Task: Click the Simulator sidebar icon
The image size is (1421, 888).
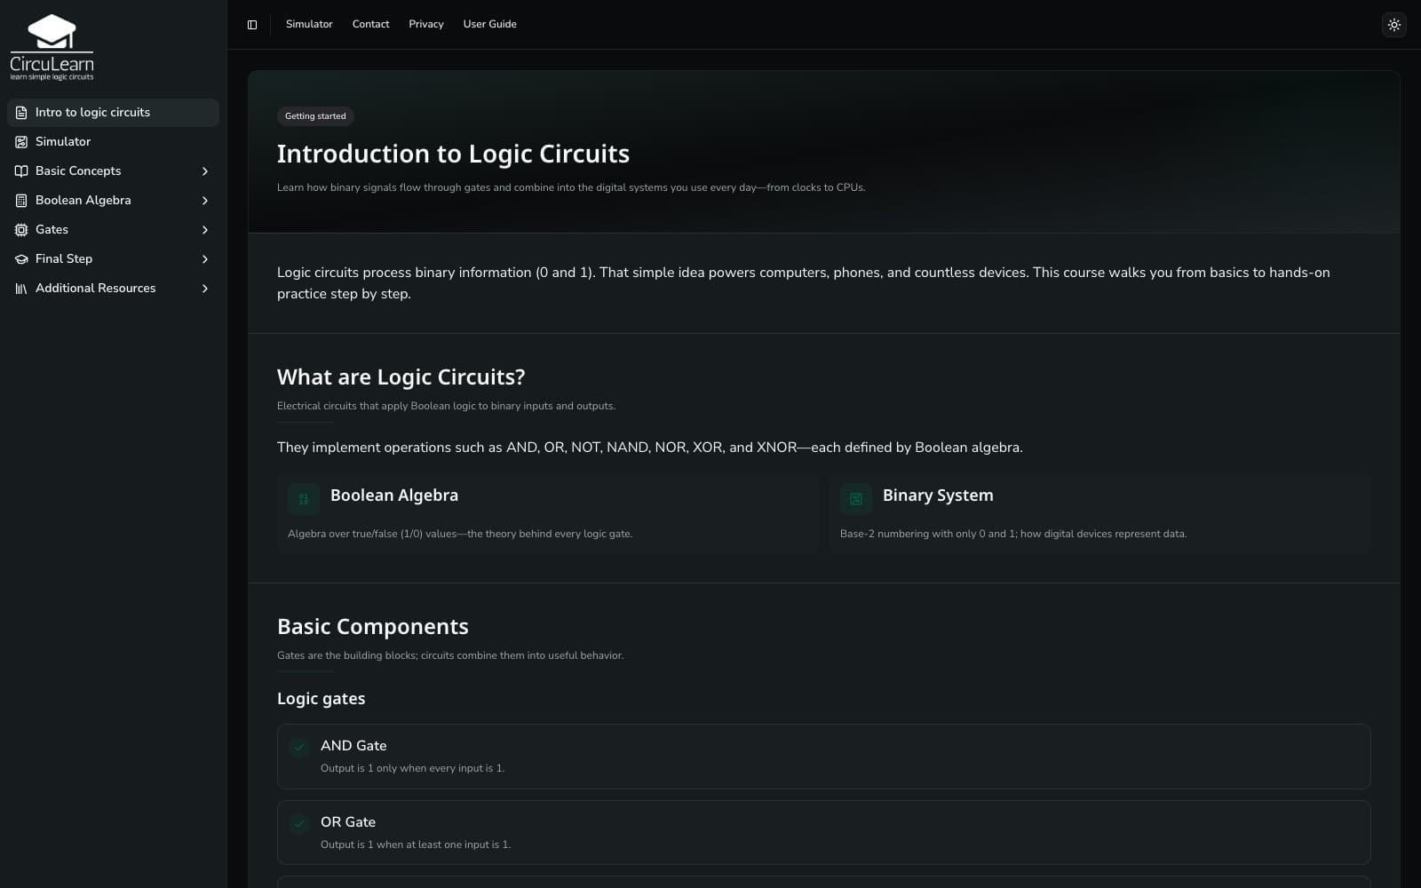Action: click(21, 142)
